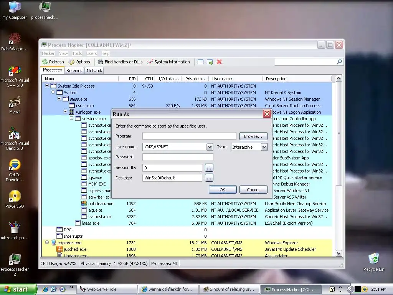Open the Tools menu
The image size is (393, 295).
(77, 53)
